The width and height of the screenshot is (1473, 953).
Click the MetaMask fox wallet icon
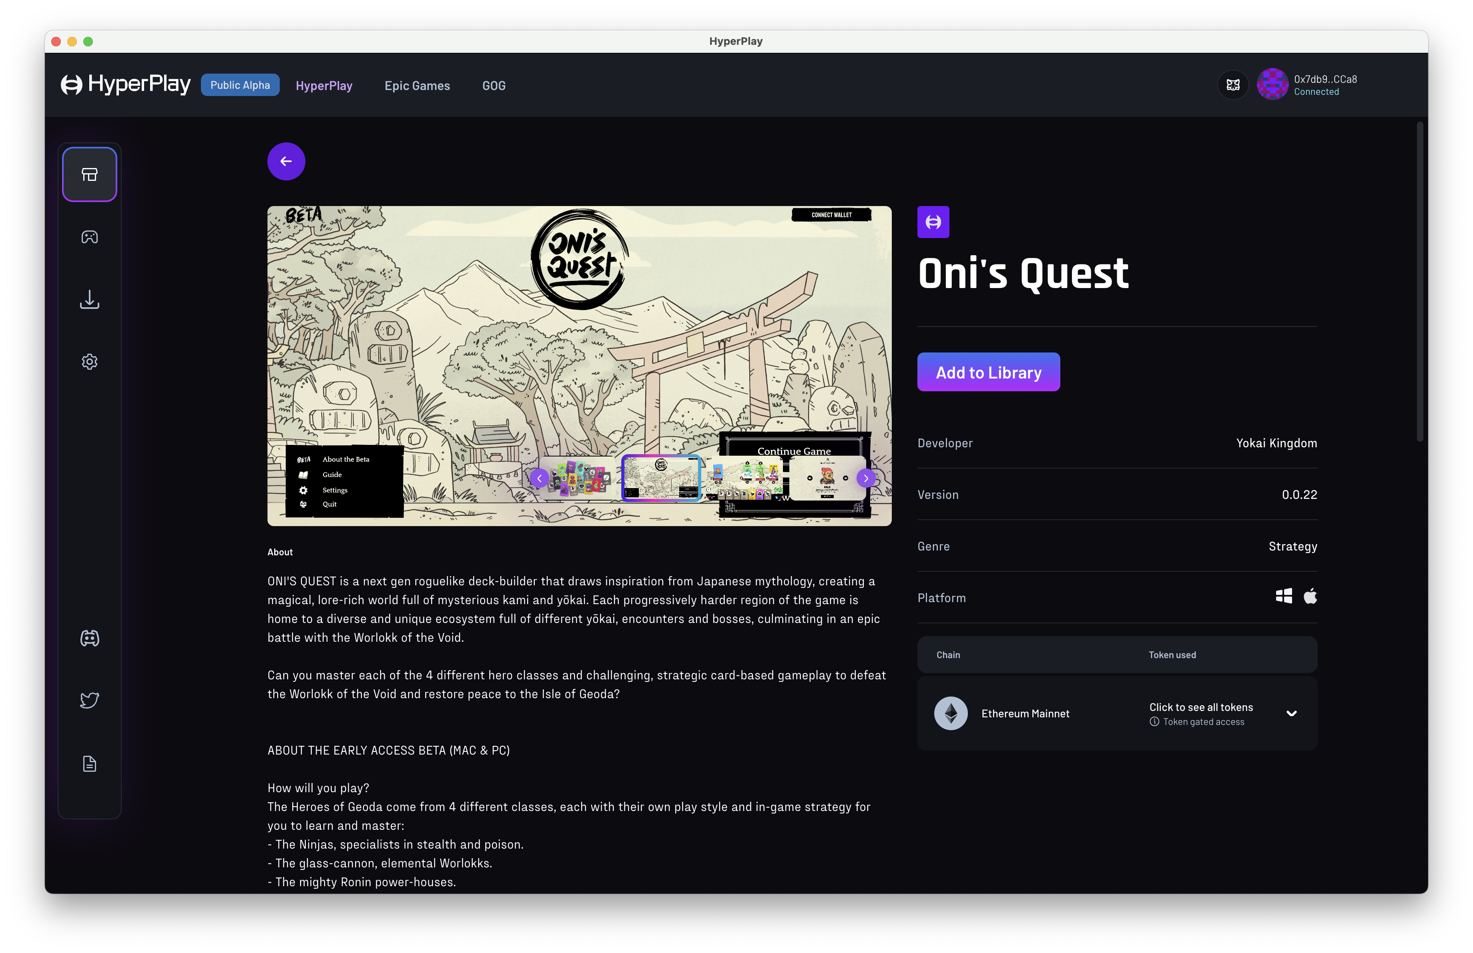1233,85
